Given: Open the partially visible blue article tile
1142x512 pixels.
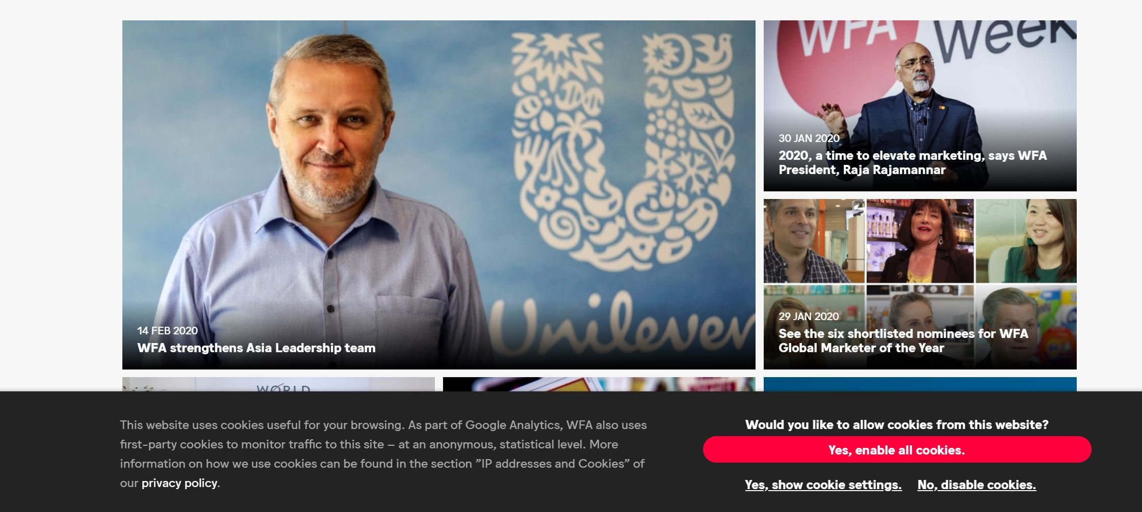Looking at the screenshot, I should [x=920, y=384].
